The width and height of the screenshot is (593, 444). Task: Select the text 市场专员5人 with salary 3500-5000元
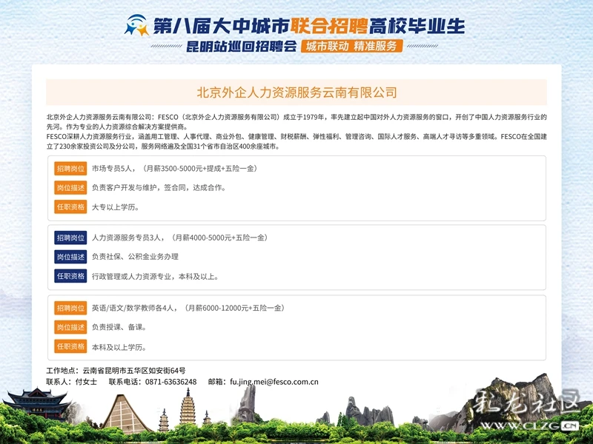pyautogui.click(x=175, y=169)
